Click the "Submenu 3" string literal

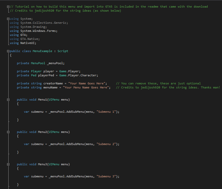click(107, 176)
